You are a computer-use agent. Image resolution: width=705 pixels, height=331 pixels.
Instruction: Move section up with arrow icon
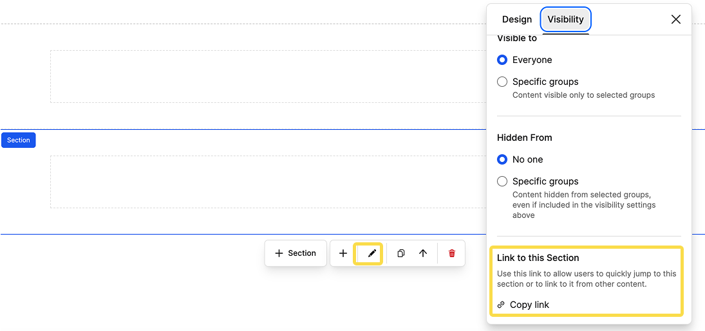click(422, 253)
